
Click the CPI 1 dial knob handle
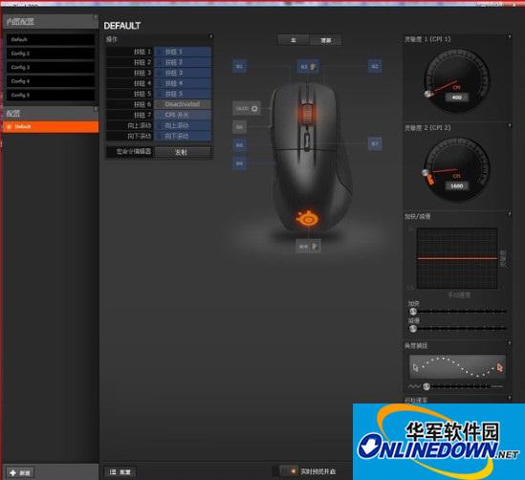click(427, 94)
